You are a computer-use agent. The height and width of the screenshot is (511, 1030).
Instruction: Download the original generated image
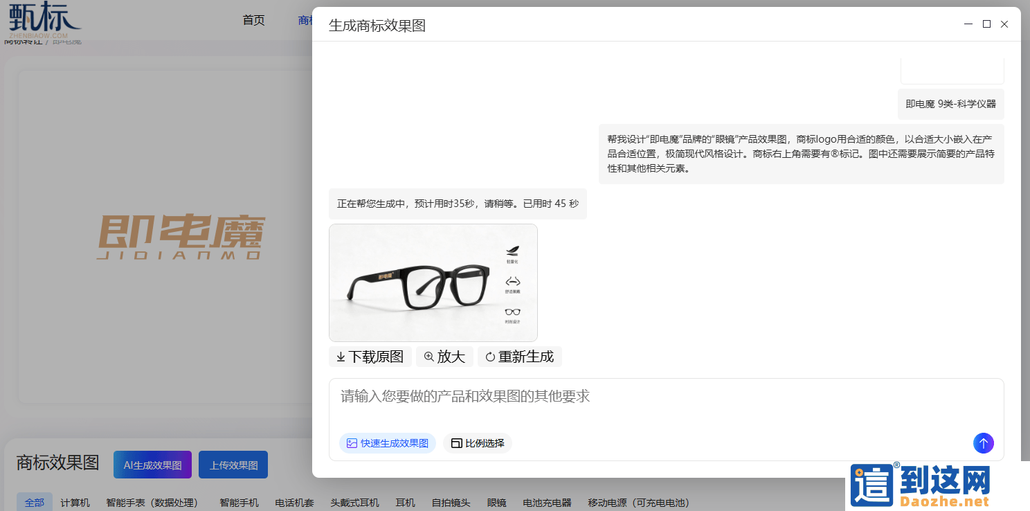(370, 357)
